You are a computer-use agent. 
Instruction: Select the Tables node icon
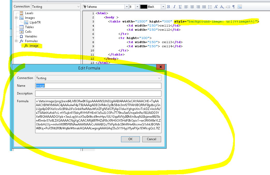[21, 27]
